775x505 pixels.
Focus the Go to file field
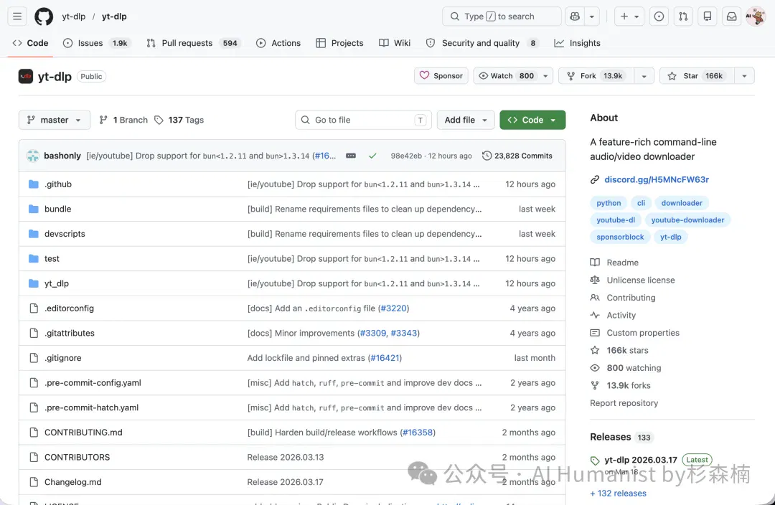tap(363, 120)
